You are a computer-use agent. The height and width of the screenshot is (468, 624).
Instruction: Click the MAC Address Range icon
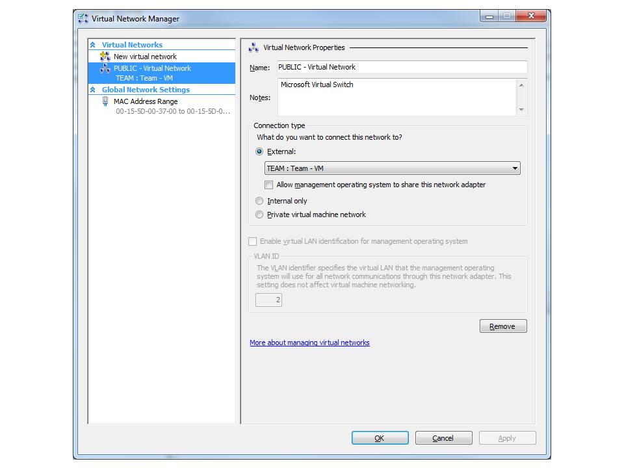pos(105,101)
